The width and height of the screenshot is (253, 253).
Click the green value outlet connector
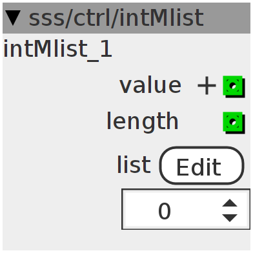pos(233,86)
